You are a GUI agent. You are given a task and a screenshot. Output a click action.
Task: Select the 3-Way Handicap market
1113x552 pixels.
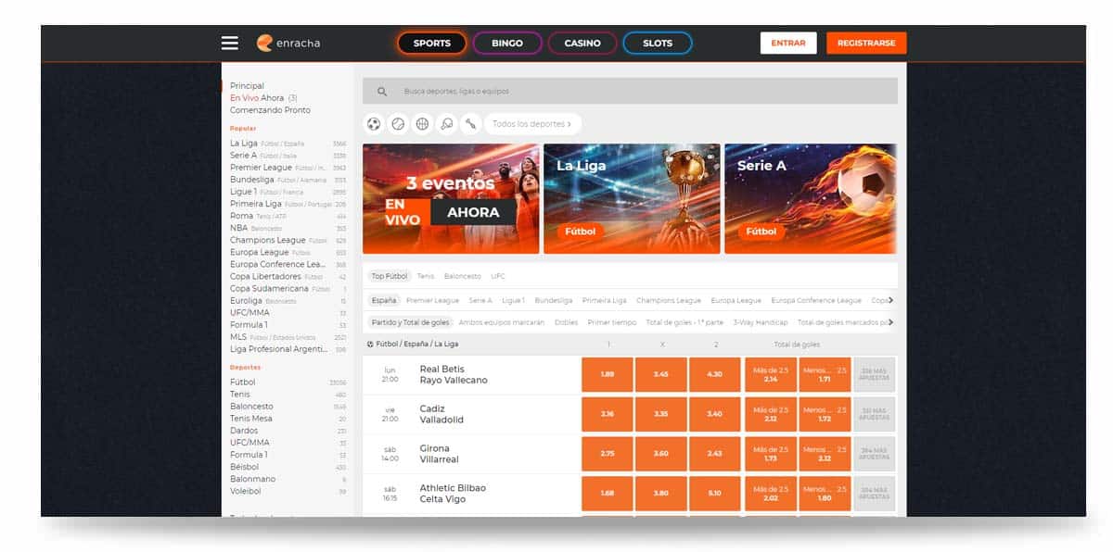tap(761, 322)
